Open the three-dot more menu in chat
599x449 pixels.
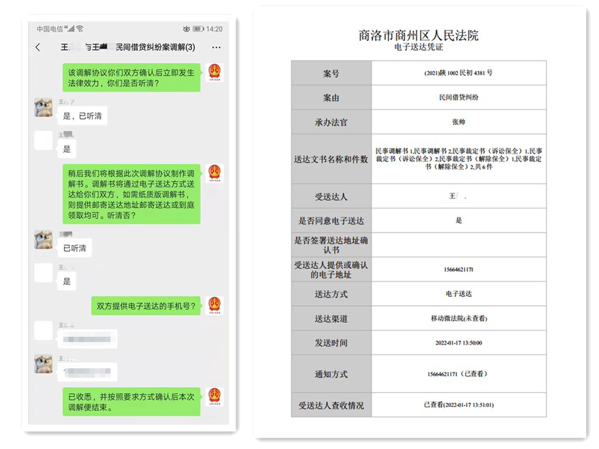[216, 47]
